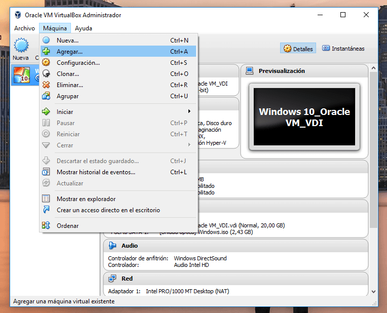Open the Archivo menu
Image resolution: width=387 pixels, height=313 pixels.
(24, 28)
